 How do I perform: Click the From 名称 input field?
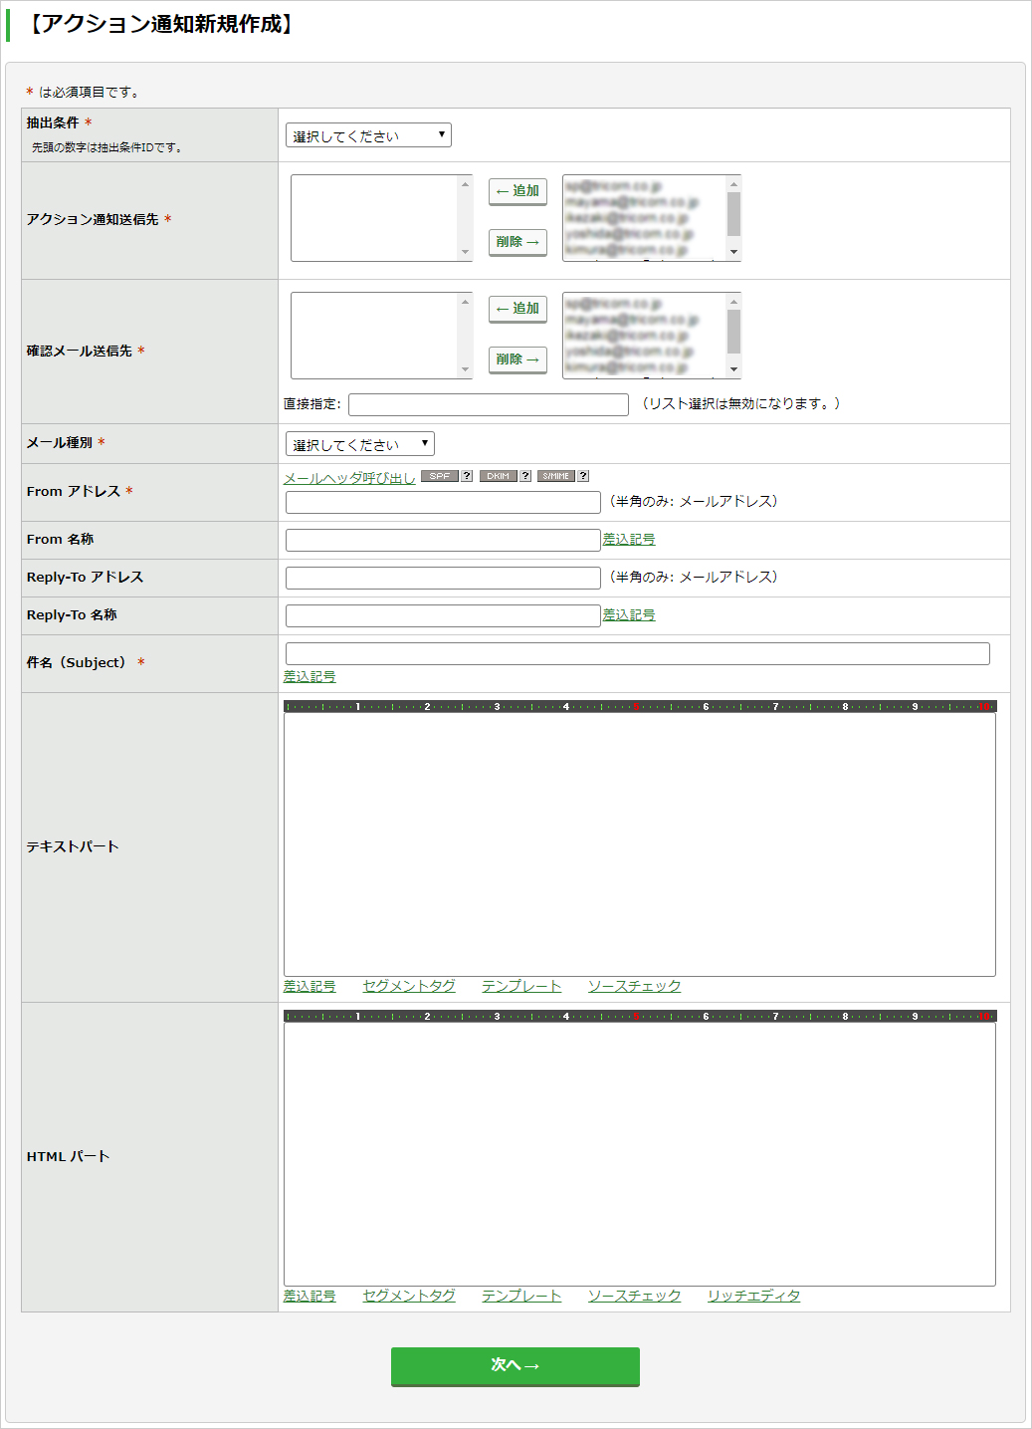coord(443,540)
